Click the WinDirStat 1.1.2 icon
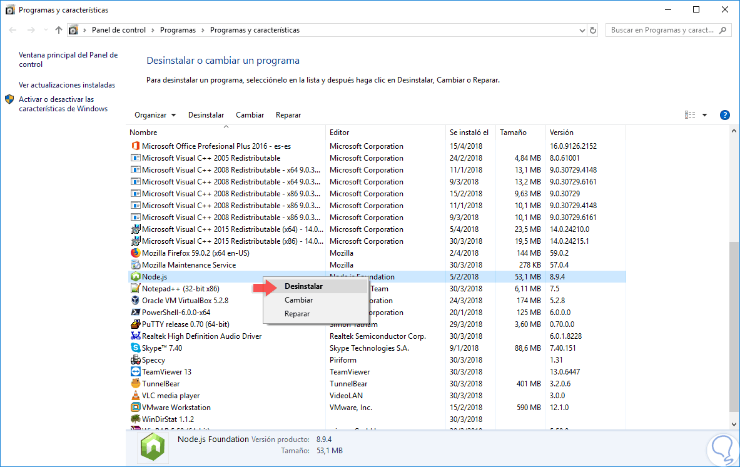 (136, 419)
